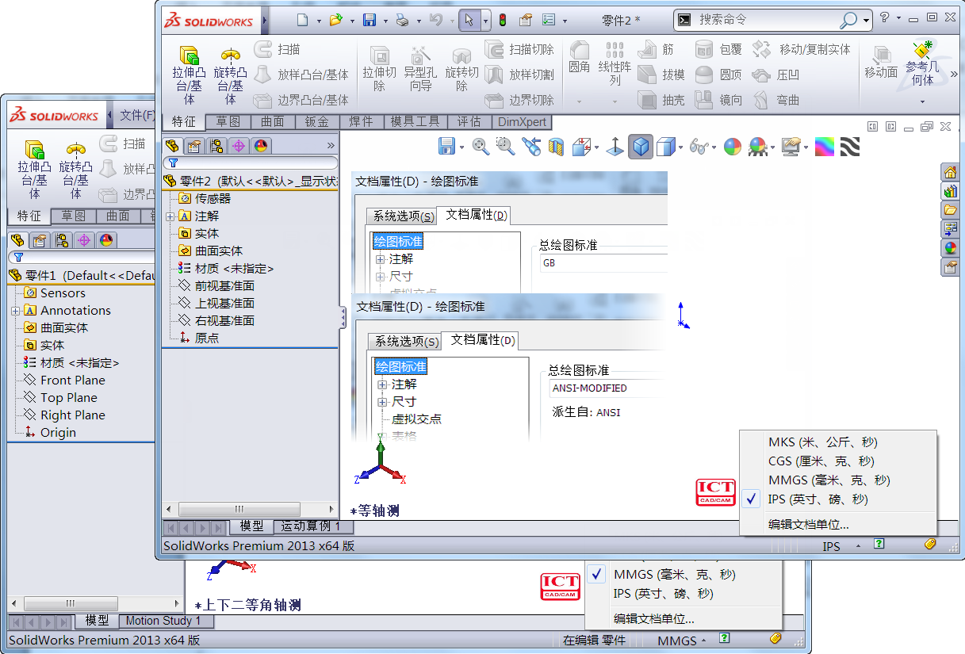This screenshot has width=965, height=654.
Task: Click the Apply Scene icon
Action: [757, 147]
